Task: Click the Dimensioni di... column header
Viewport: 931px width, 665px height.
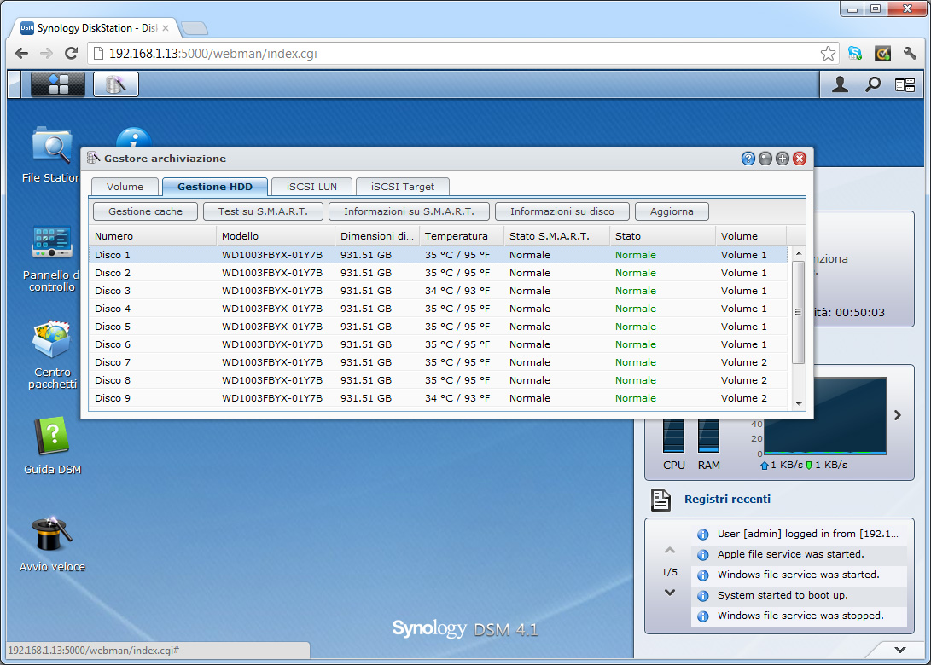Action: click(377, 236)
